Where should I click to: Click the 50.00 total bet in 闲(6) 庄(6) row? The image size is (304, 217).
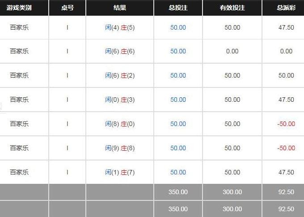(178, 52)
